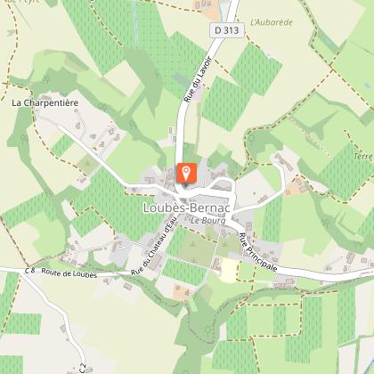This screenshot has height=374, width=374.
Task: Click the Rue du Lavoir street label
Action: click(197, 79)
